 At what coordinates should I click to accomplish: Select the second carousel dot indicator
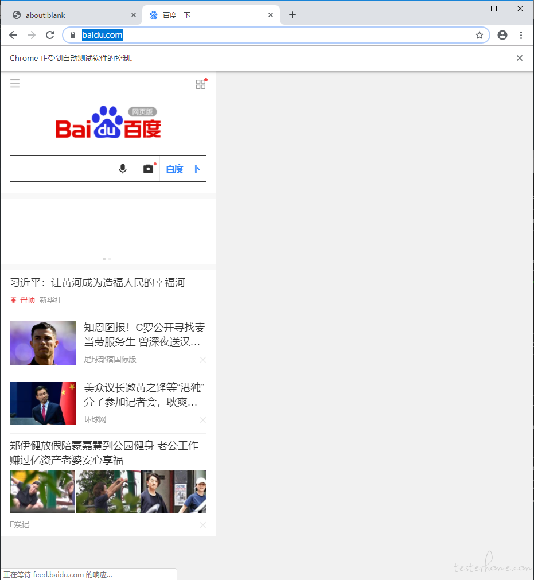pyautogui.click(x=110, y=259)
